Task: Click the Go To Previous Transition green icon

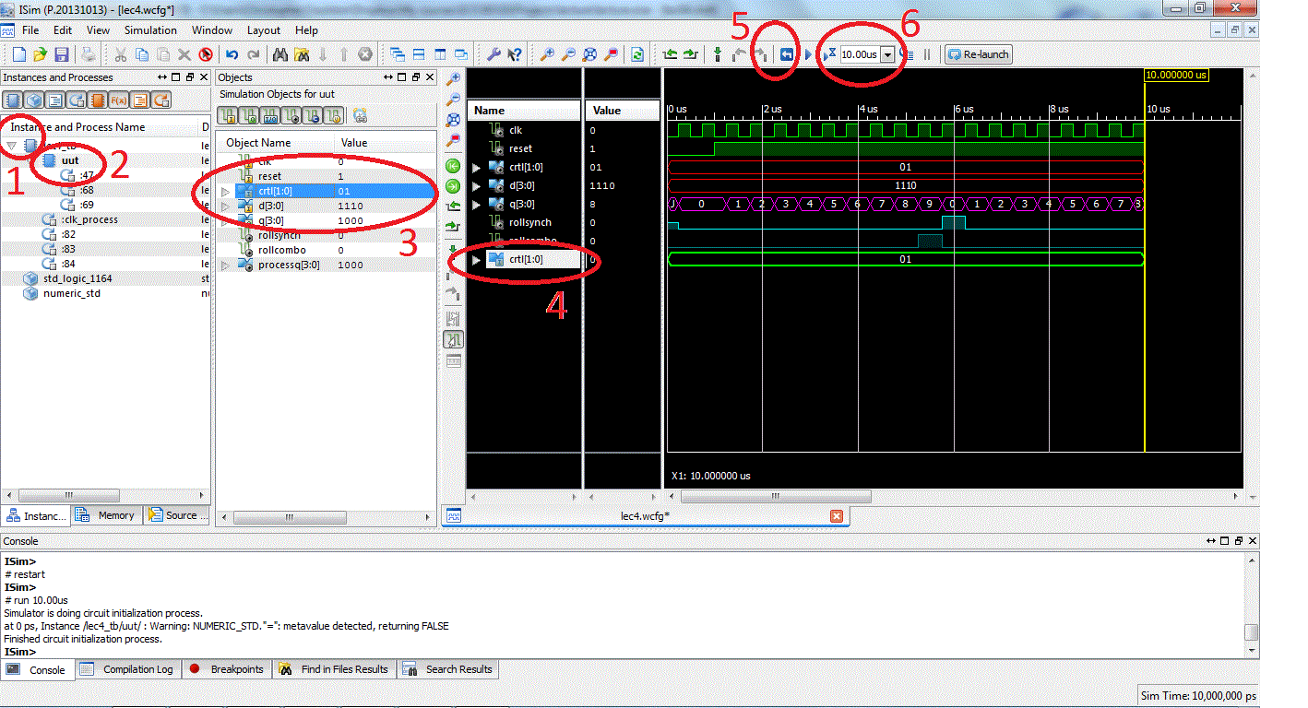Action: click(453, 167)
